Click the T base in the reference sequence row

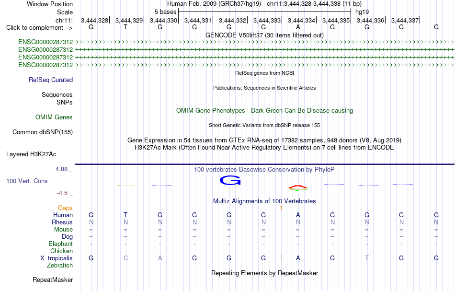[x=125, y=27]
